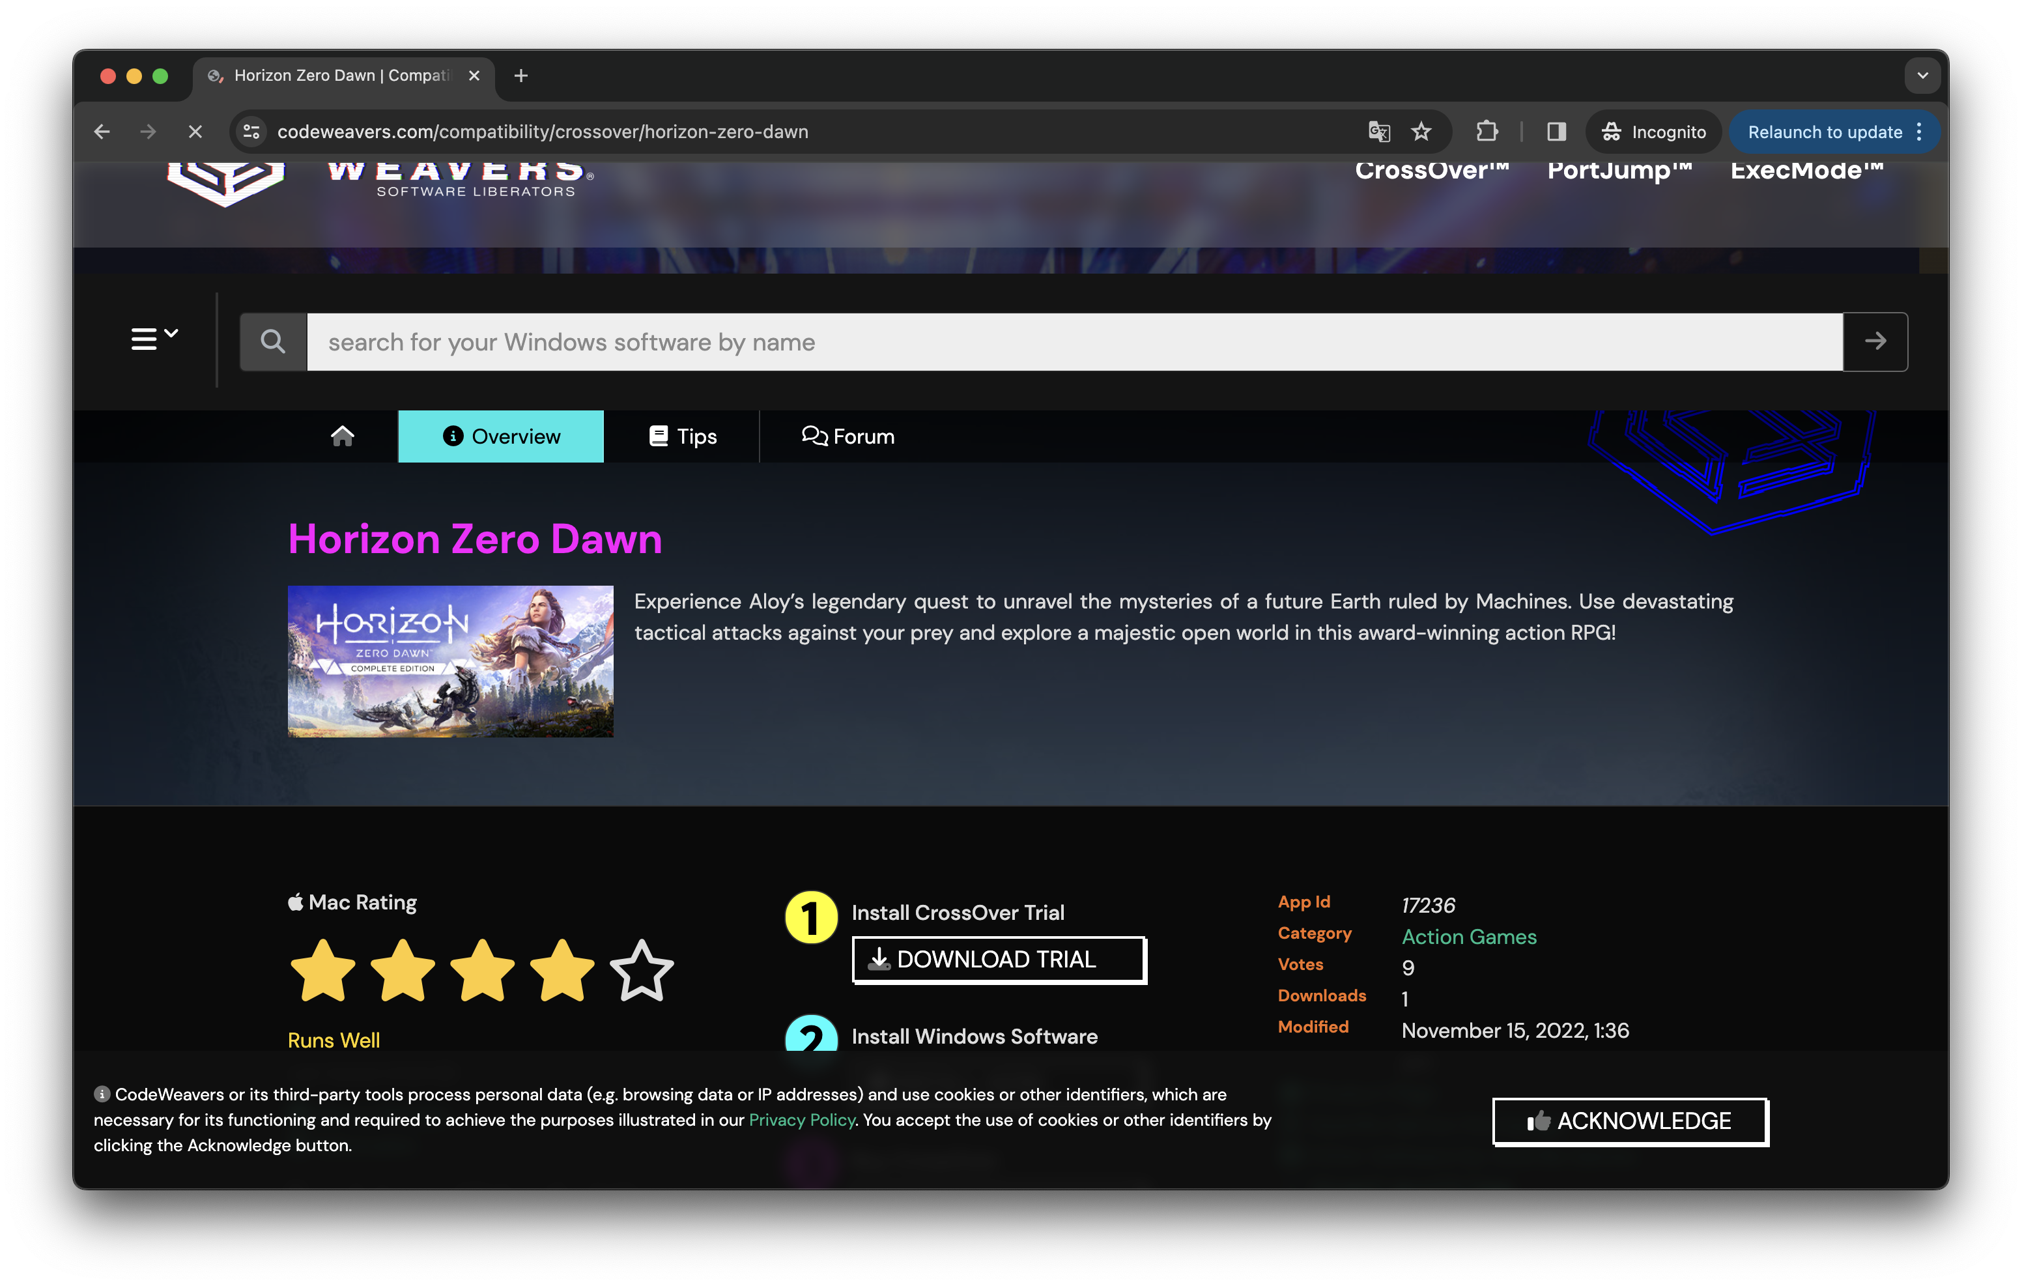Click the home icon in navigation
2022x1286 pixels.
click(342, 436)
